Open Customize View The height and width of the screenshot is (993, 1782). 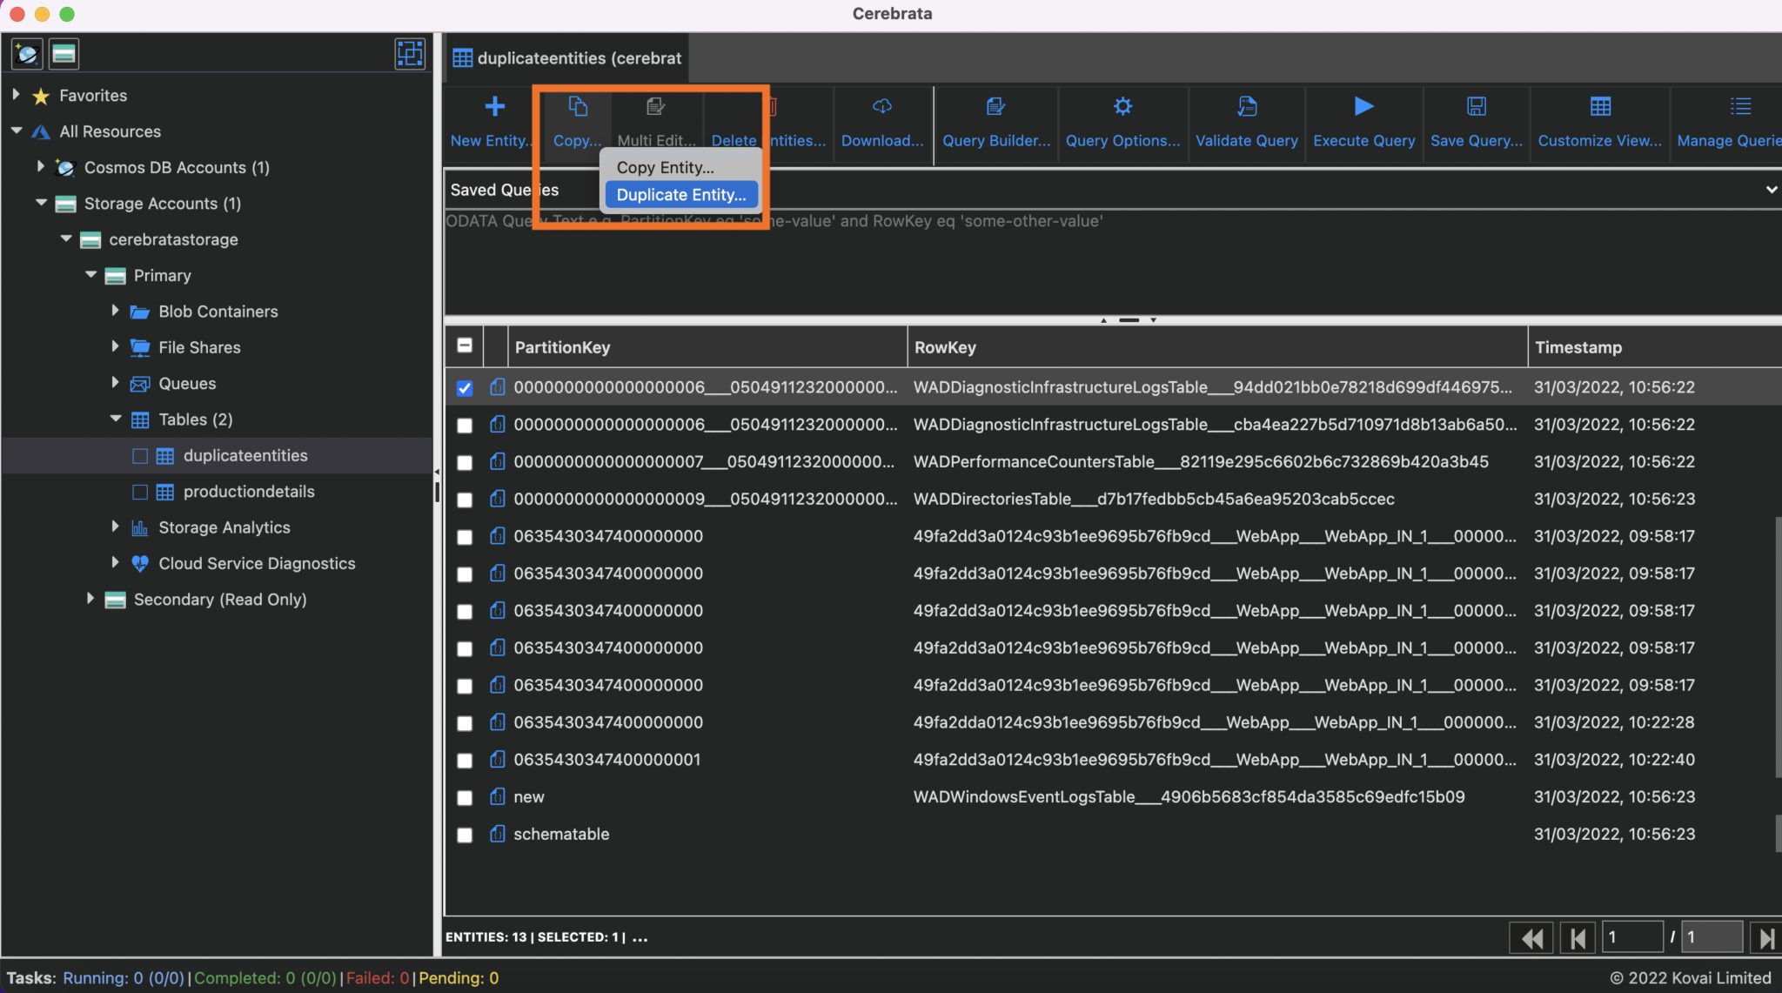point(1600,106)
